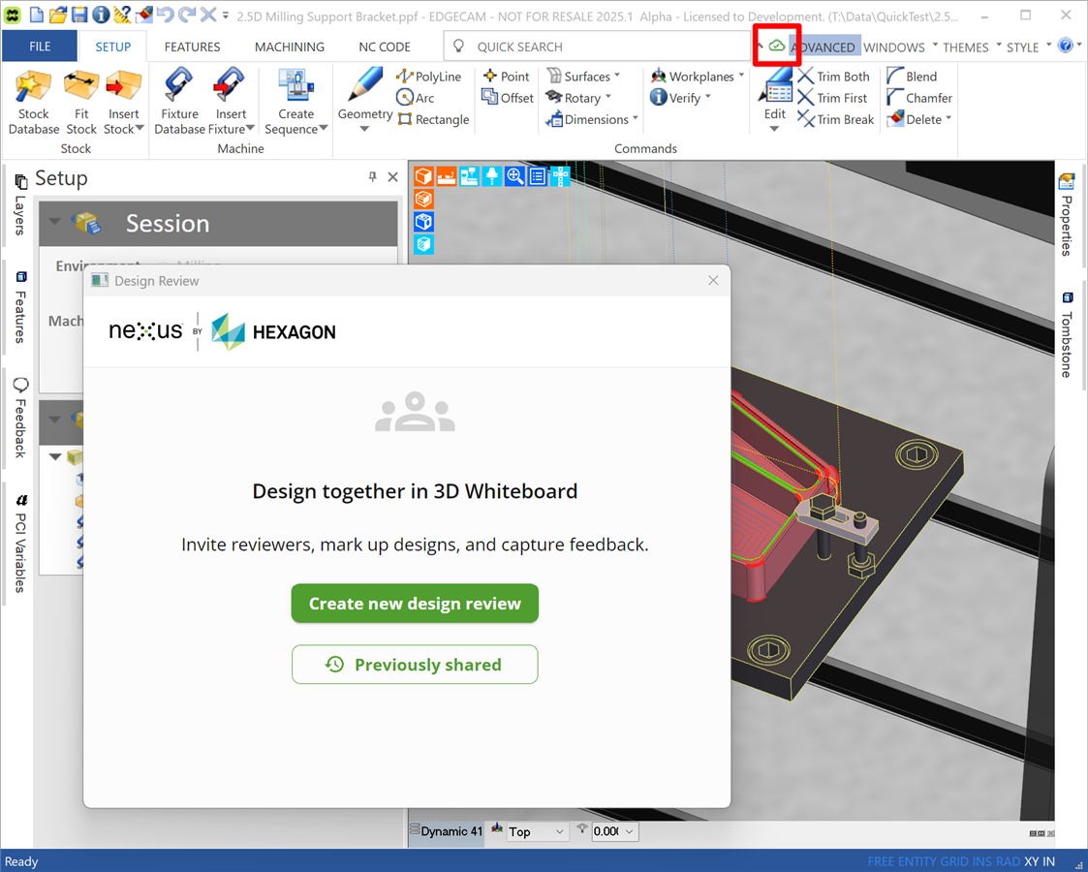Choose the Arc command

click(x=415, y=98)
